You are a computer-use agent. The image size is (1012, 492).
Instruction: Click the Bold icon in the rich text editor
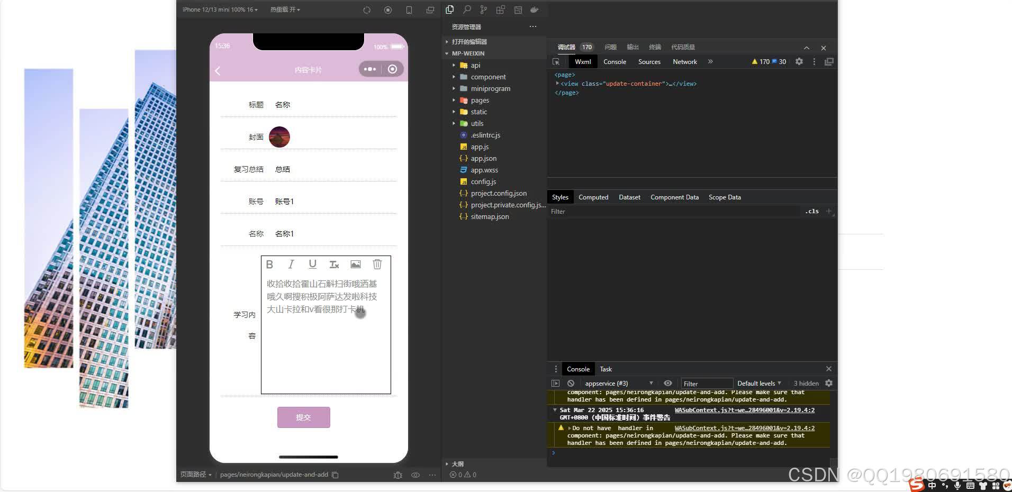click(x=270, y=264)
